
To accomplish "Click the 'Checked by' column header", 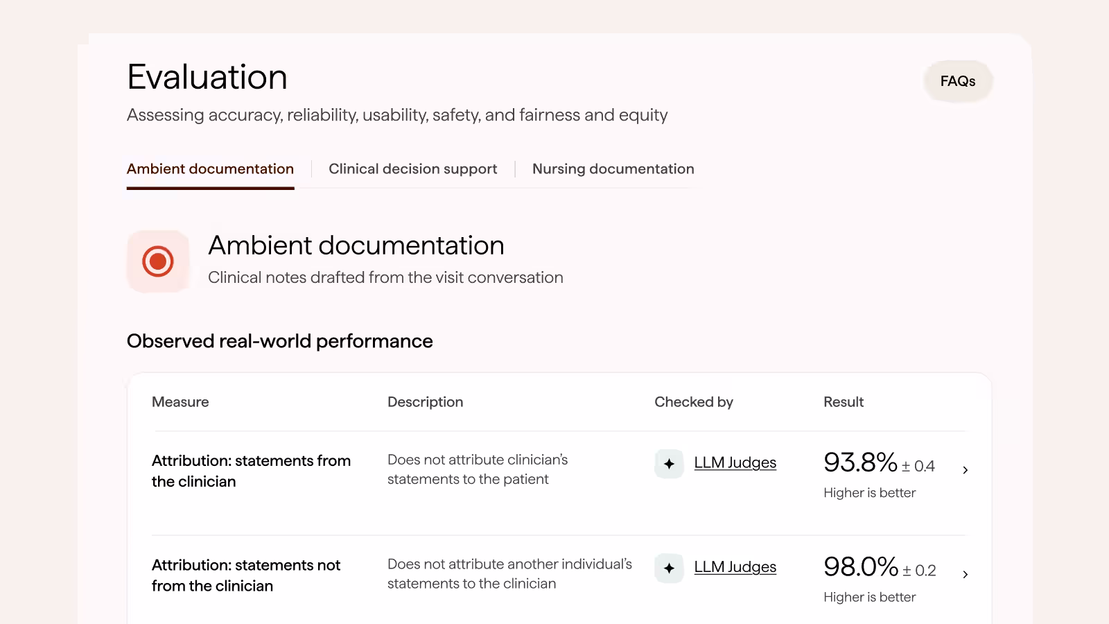I will 693,402.
